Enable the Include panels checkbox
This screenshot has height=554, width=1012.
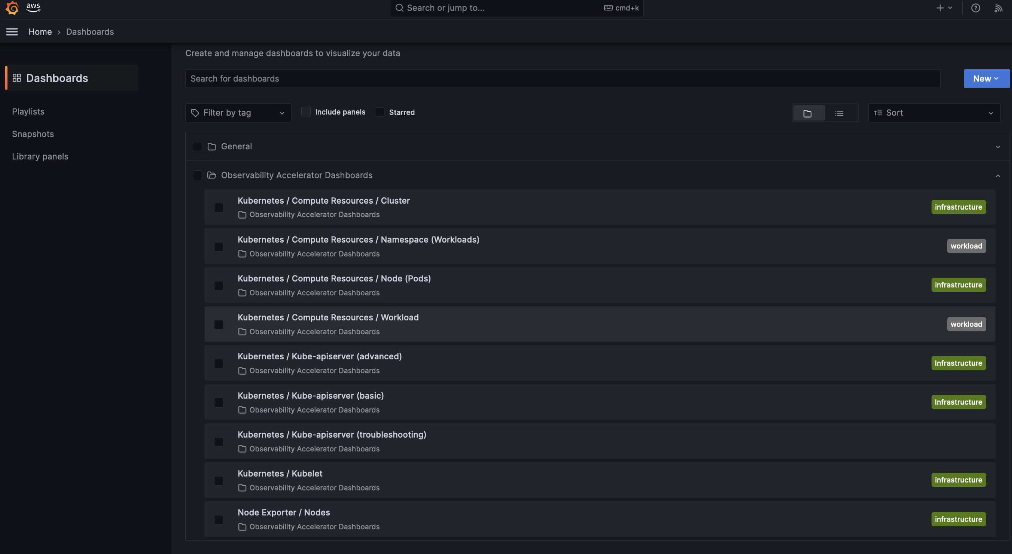[x=306, y=112]
